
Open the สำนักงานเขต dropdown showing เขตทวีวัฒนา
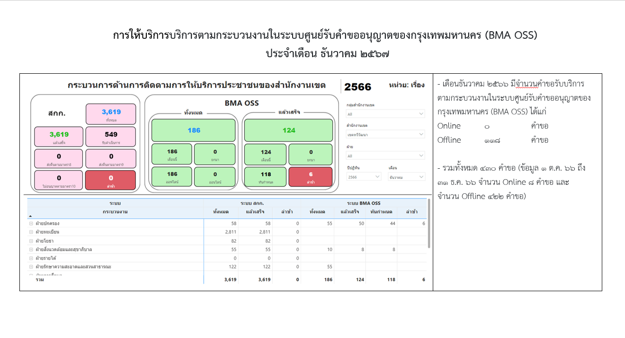[385, 135]
